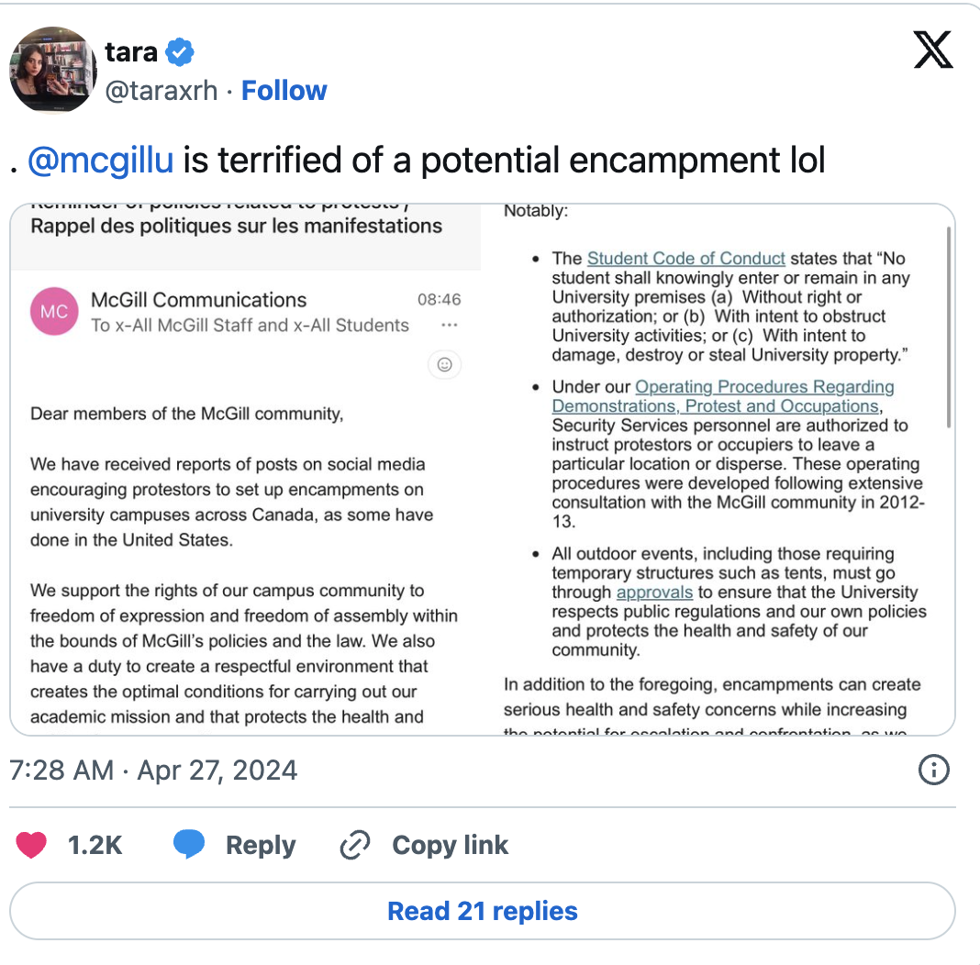The height and width of the screenshot is (965, 980).
Task: Click the emoji reaction smiley icon
Action: tap(444, 365)
